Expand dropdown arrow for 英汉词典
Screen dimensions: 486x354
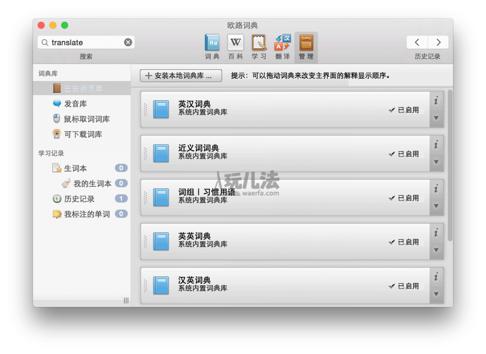[437, 118]
